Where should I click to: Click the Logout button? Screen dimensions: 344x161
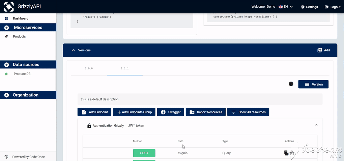[x=333, y=7]
